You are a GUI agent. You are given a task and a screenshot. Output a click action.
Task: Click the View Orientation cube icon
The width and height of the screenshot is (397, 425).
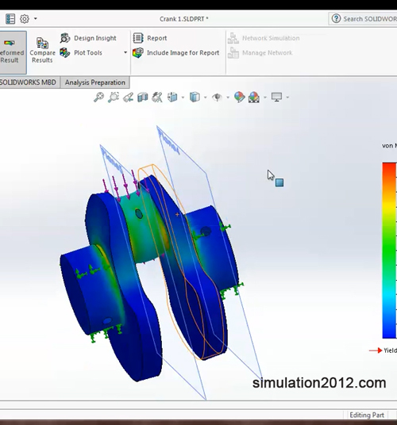pyautogui.click(x=172, y=97)
